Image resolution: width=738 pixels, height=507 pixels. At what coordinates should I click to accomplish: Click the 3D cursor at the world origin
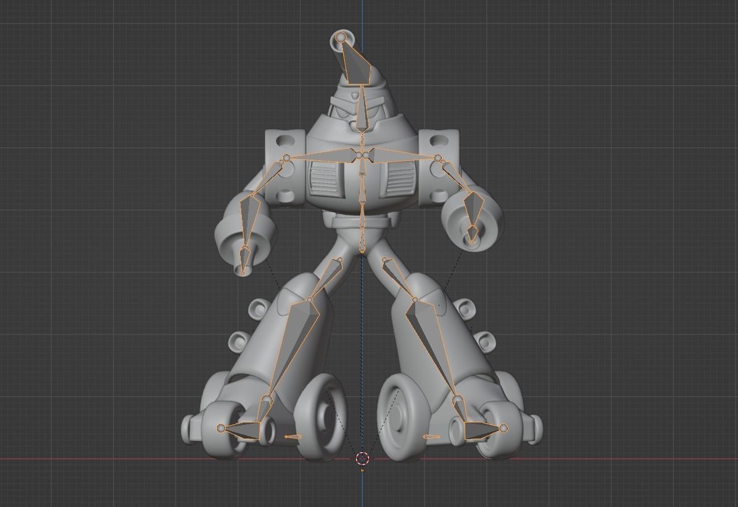click(362, 458)
